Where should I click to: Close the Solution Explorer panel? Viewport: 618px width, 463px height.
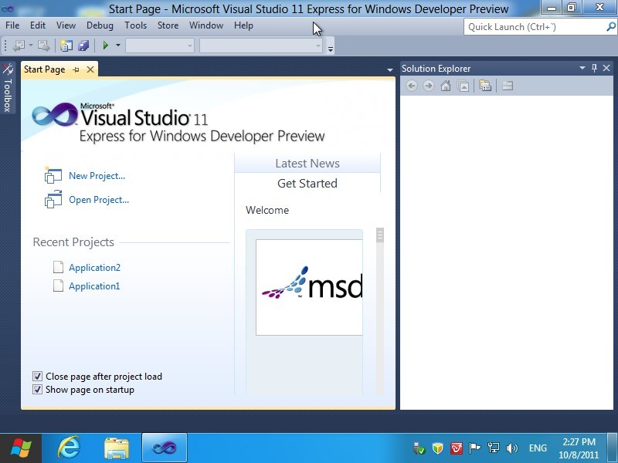(x=606, y=68)
